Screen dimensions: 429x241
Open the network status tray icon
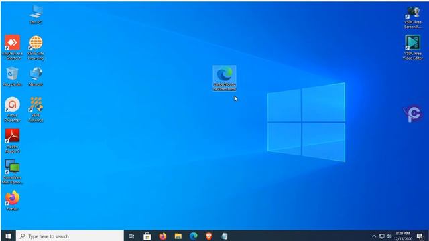(x=381, y=236)
